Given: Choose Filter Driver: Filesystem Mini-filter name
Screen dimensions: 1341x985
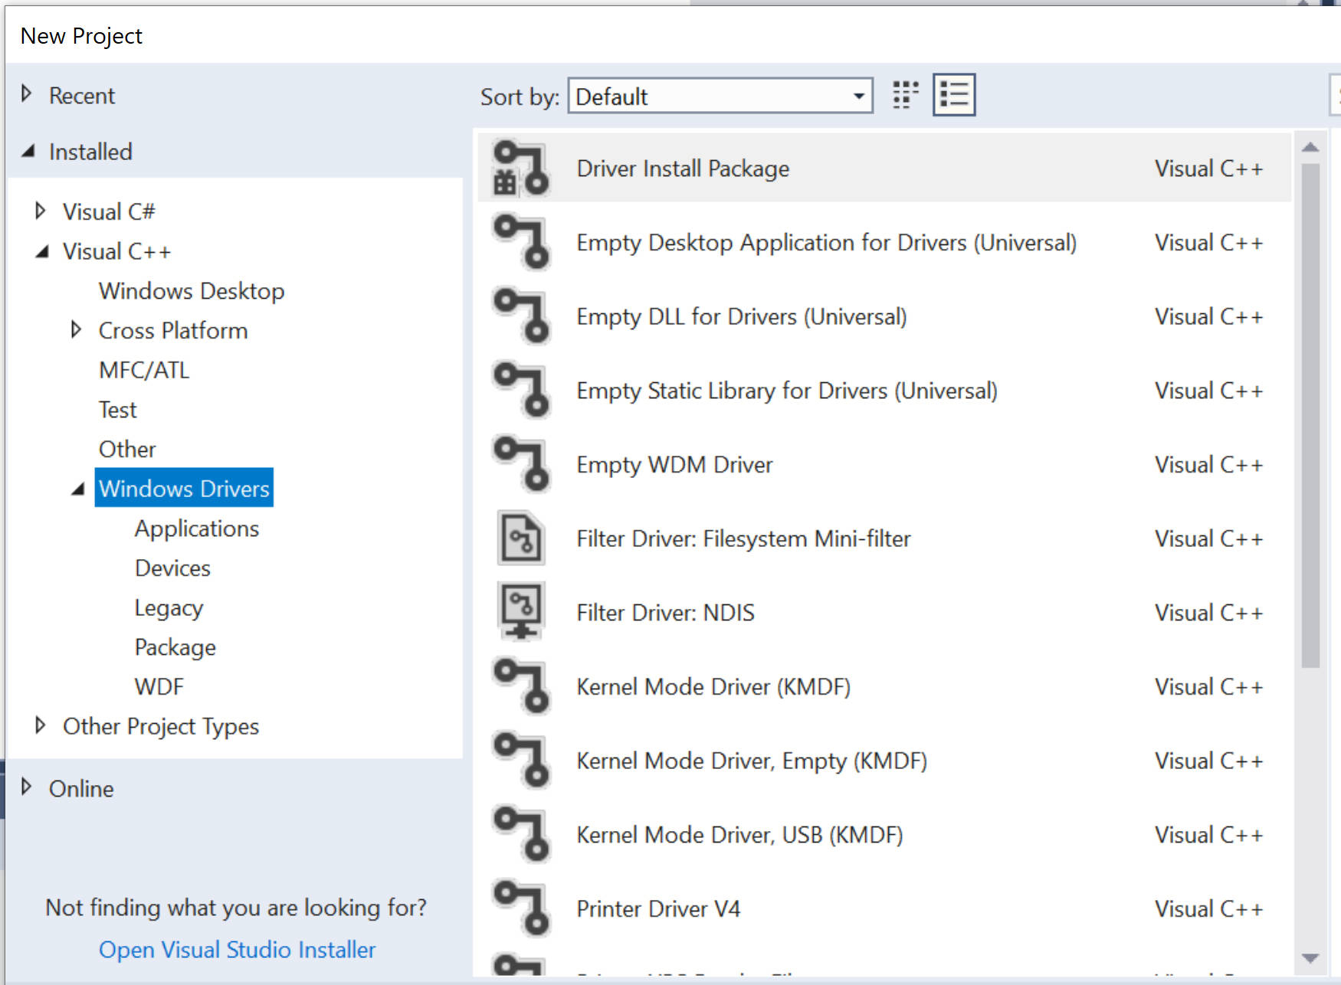Looking at the screenshot, I should pos(743,538).
